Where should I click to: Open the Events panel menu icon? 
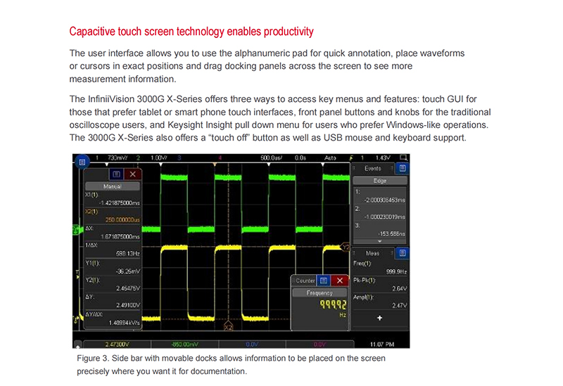[402, 168]
